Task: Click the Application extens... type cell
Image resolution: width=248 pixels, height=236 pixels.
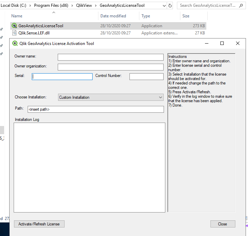Action: click(160, 33)
